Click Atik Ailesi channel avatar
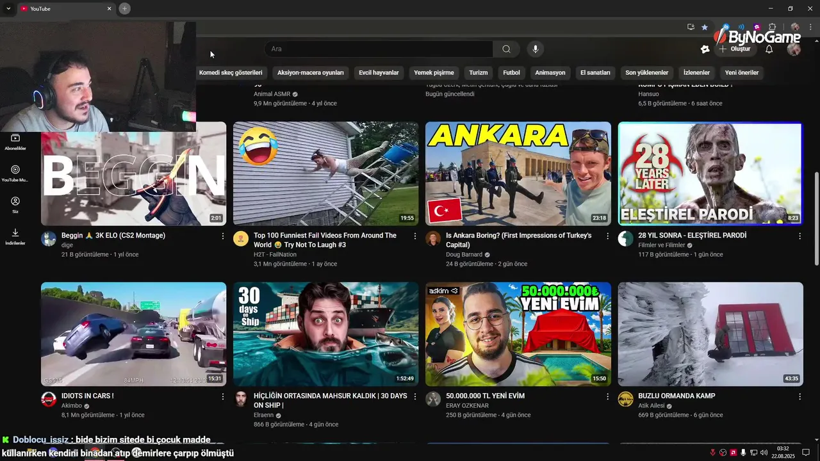 pyautogui.click(x=625, y=400)
